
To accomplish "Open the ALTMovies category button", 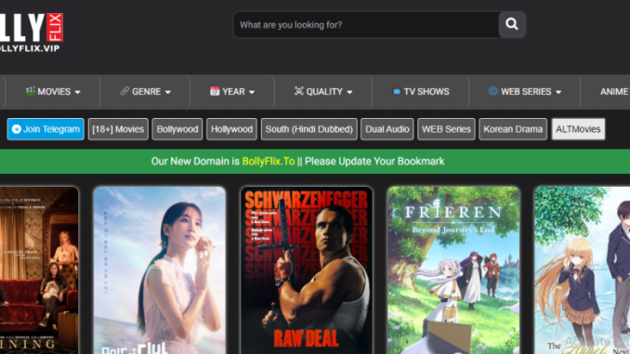I will (578, 129).
